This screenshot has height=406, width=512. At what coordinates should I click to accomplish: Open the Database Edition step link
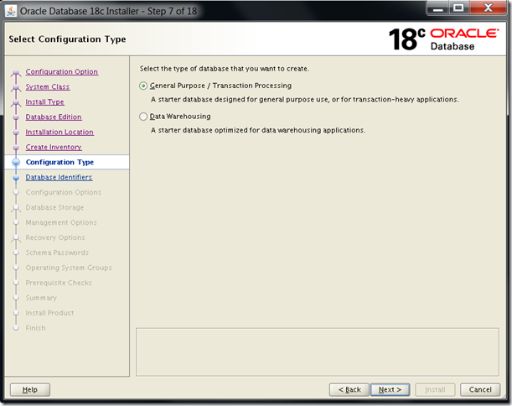pyautogui.click(x=54, y=117)
